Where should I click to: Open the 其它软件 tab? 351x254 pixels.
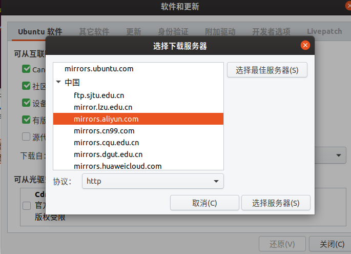click(94, 32)
